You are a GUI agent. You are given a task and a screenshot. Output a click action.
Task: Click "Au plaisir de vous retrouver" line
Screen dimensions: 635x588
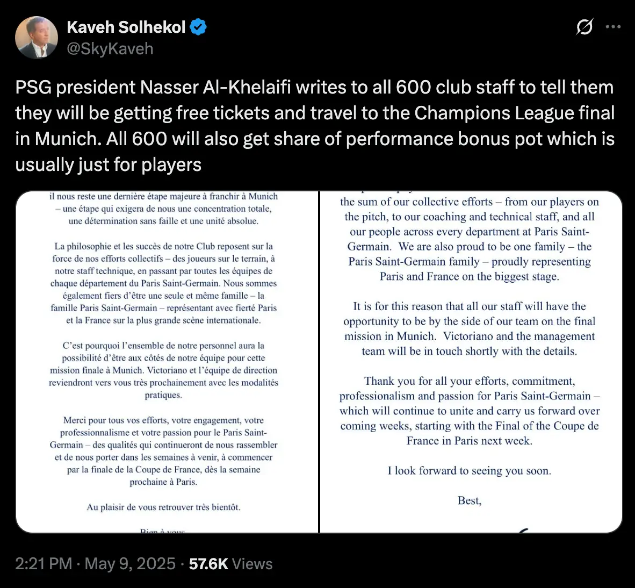point(163,507)
